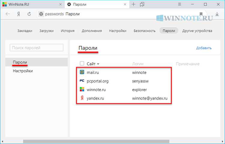This screenshot has width=225, height=144.
Task: Tick the select-all checkbox beside Сайт
Action: point(82,63)
